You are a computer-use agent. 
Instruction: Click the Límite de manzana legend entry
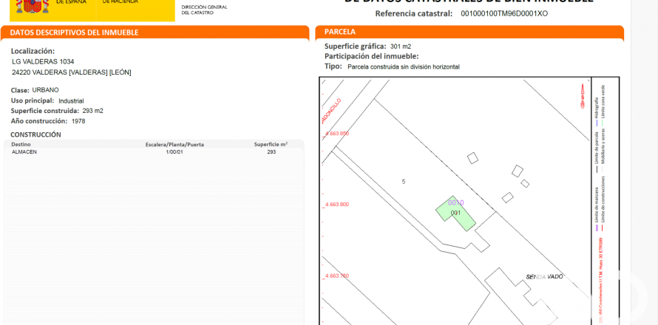(x=597, y=209)
